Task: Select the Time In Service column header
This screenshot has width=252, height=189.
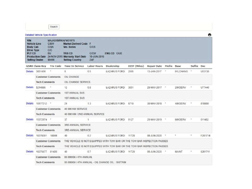Action: [x=74, y=66]
